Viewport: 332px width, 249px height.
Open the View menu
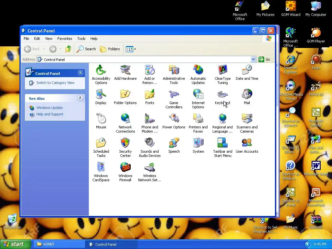(49, 39)
